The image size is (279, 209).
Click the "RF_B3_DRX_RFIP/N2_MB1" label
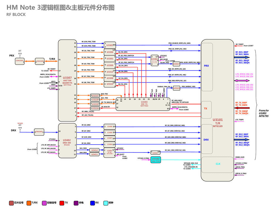pos(175,125)
